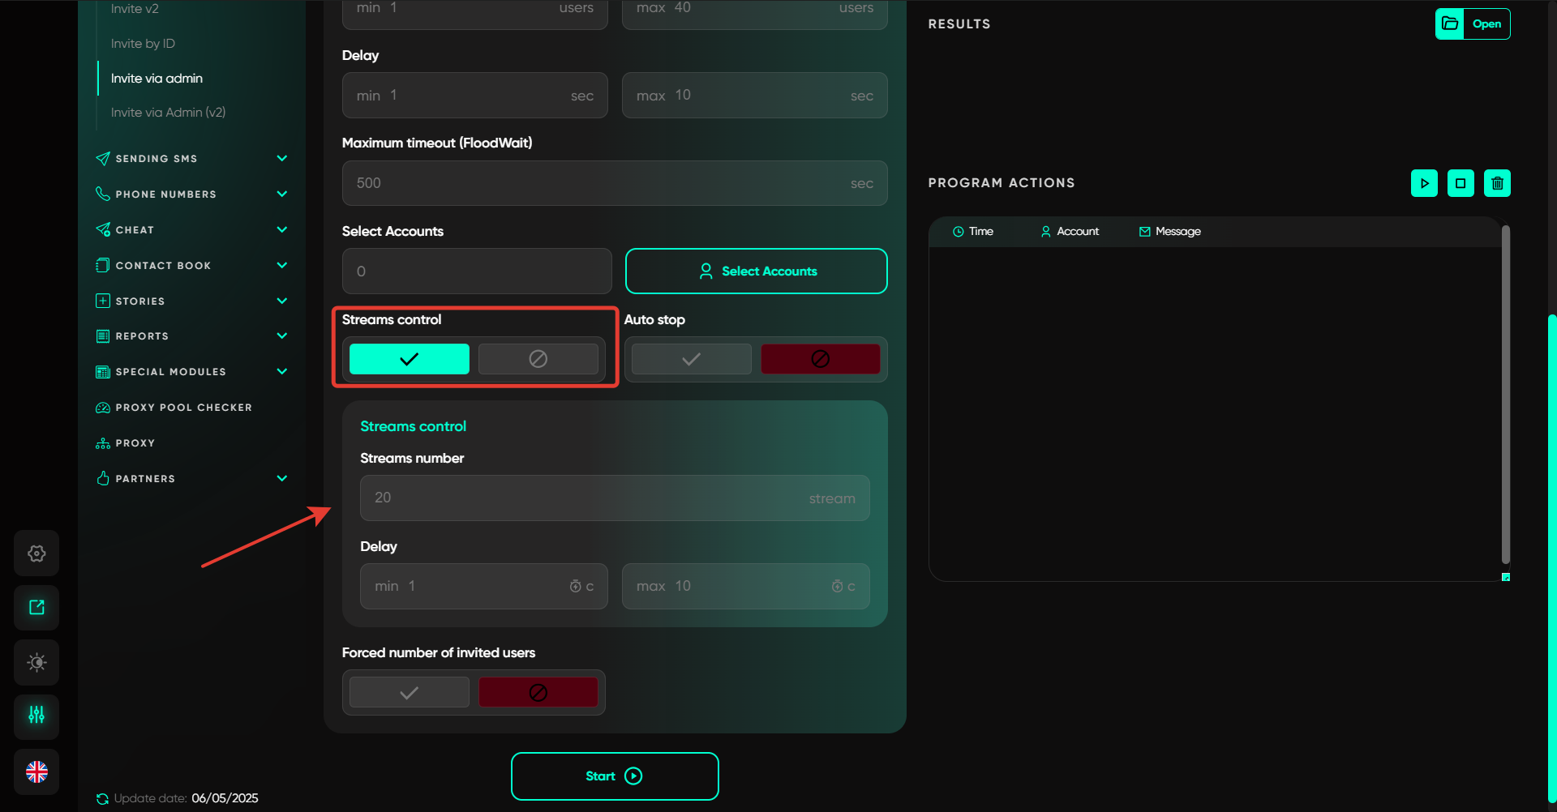Click the refresh icon beside Update date
The height and width of the screenshot is (812, 1557).
point(102,799)
